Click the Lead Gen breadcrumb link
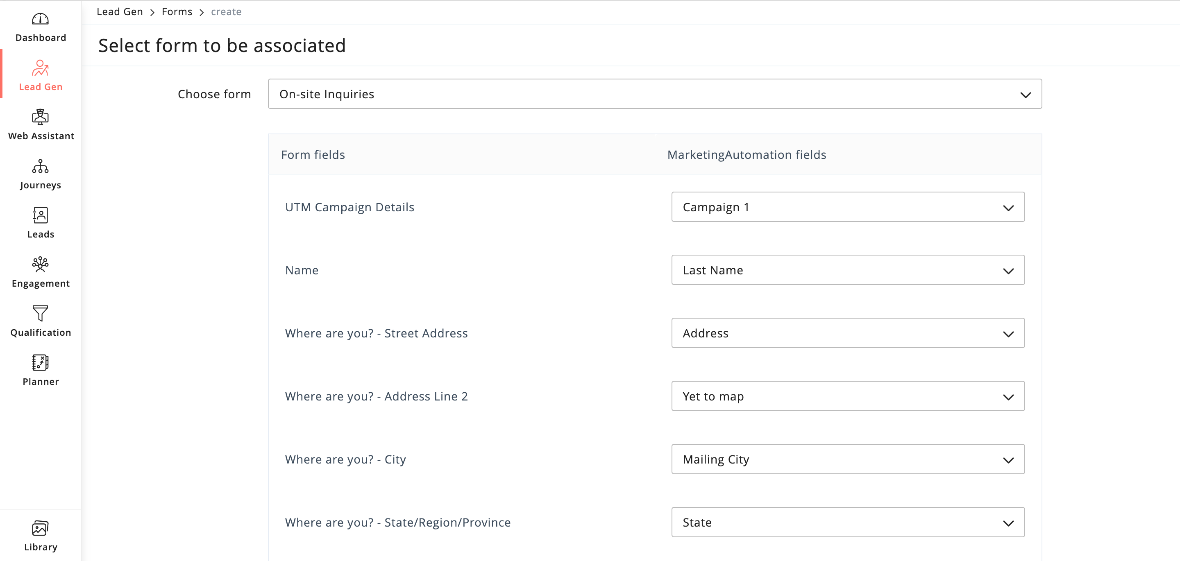The width and height of the screenshot is (1180, 561). pyautogui.click(x=120, y=12)
